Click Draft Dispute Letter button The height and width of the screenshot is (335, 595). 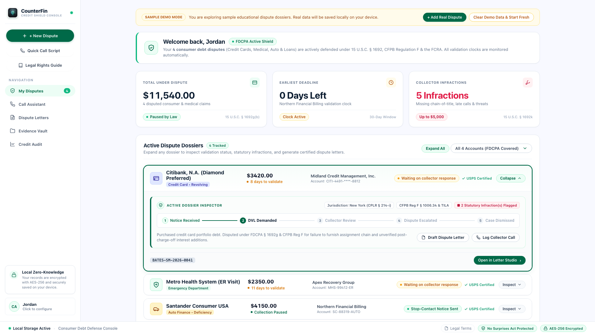443,238
